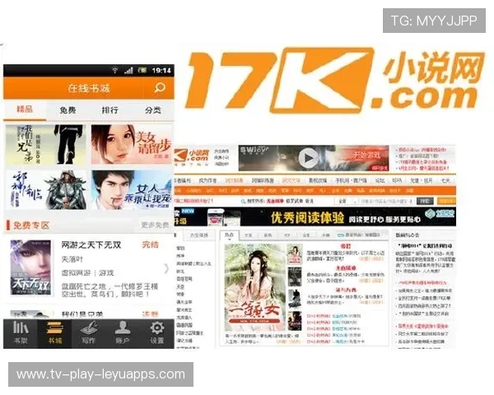
Task: Click the NEW badge on black banner
Action: pos(188,211)
